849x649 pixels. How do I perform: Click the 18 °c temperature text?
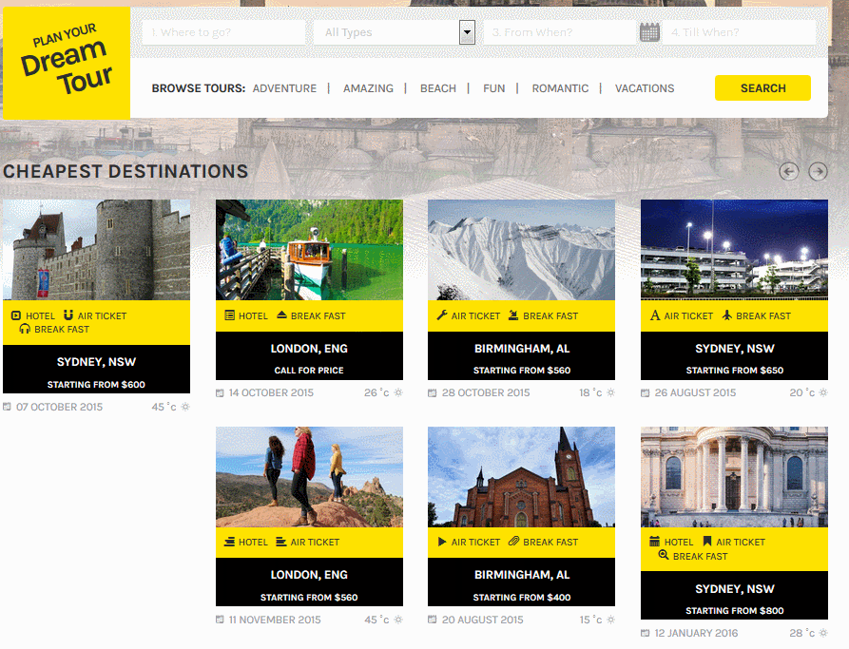pos(590,393)
